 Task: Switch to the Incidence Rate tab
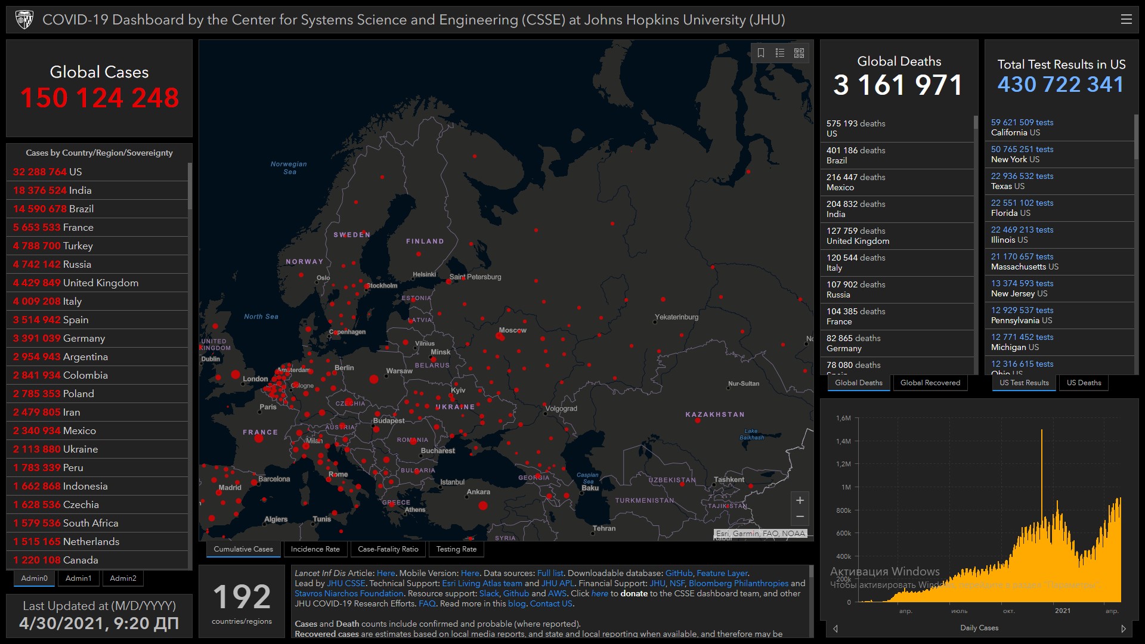click(x=315, y=549)
